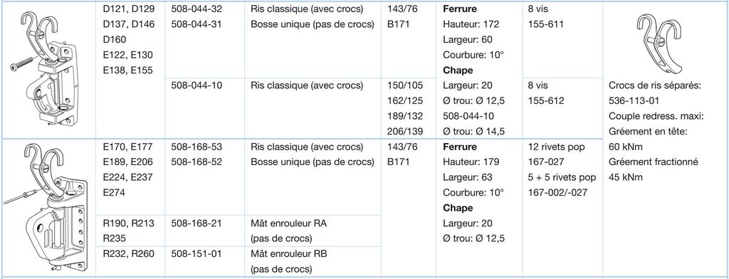Click the first bold 'Ferrure' heading
The image size is (729, 279).
tap(460, 9)
